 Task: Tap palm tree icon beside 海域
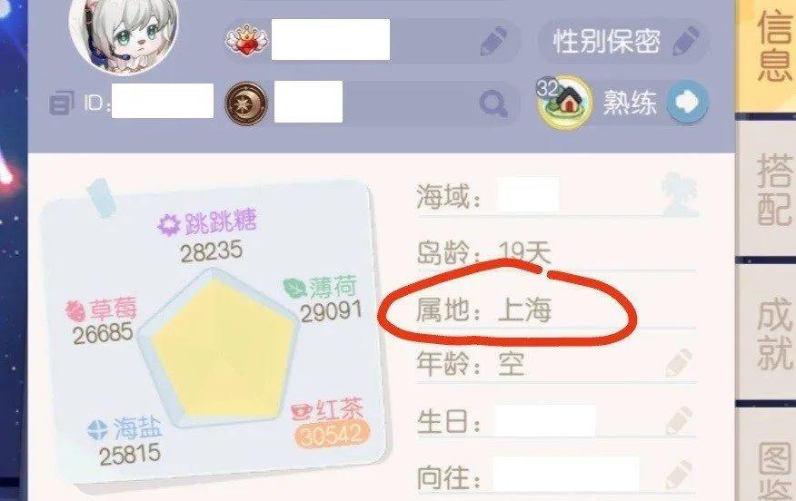(681, 195)
